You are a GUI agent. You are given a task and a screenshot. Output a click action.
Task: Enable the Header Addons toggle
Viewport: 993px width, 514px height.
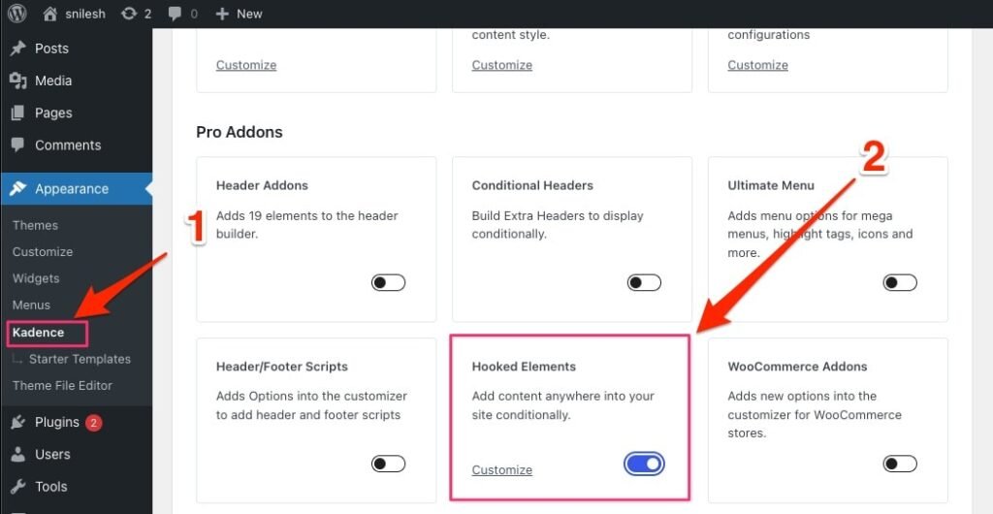point(388,282)
